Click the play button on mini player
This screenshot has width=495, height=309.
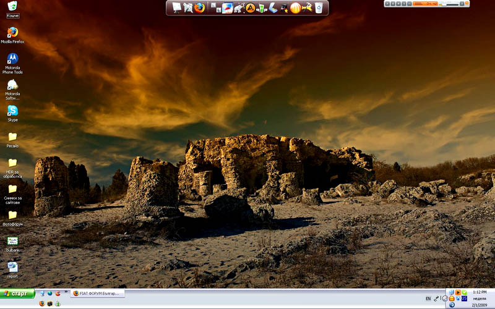(387, 4)
